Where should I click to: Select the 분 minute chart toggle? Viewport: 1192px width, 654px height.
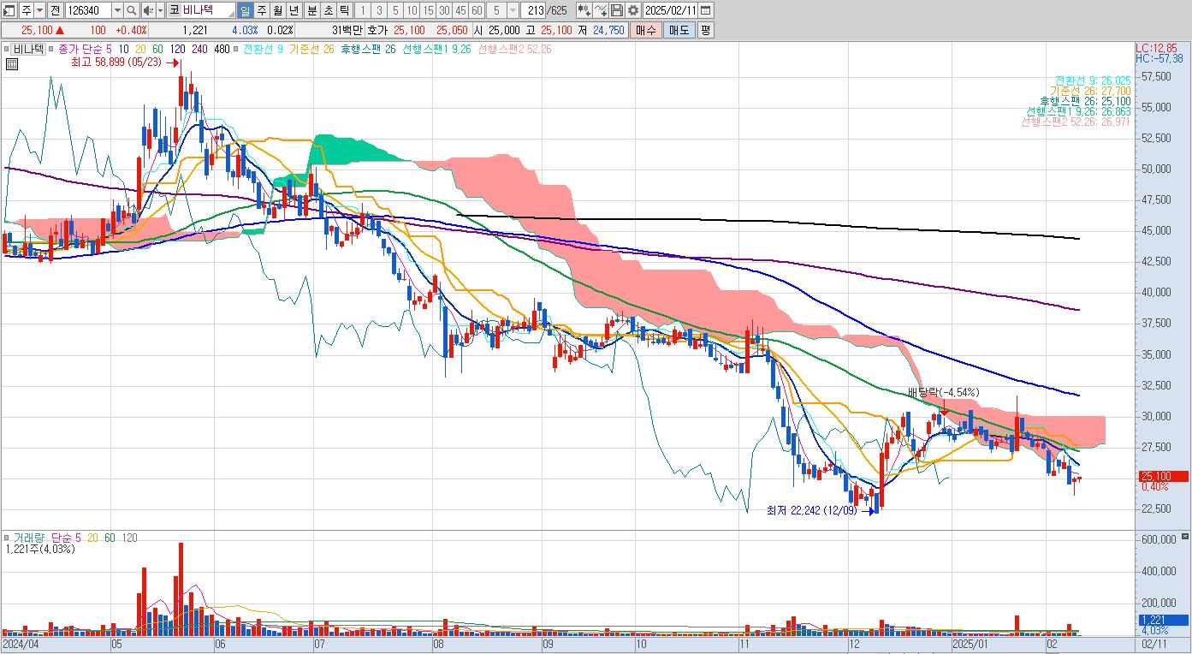311,10
